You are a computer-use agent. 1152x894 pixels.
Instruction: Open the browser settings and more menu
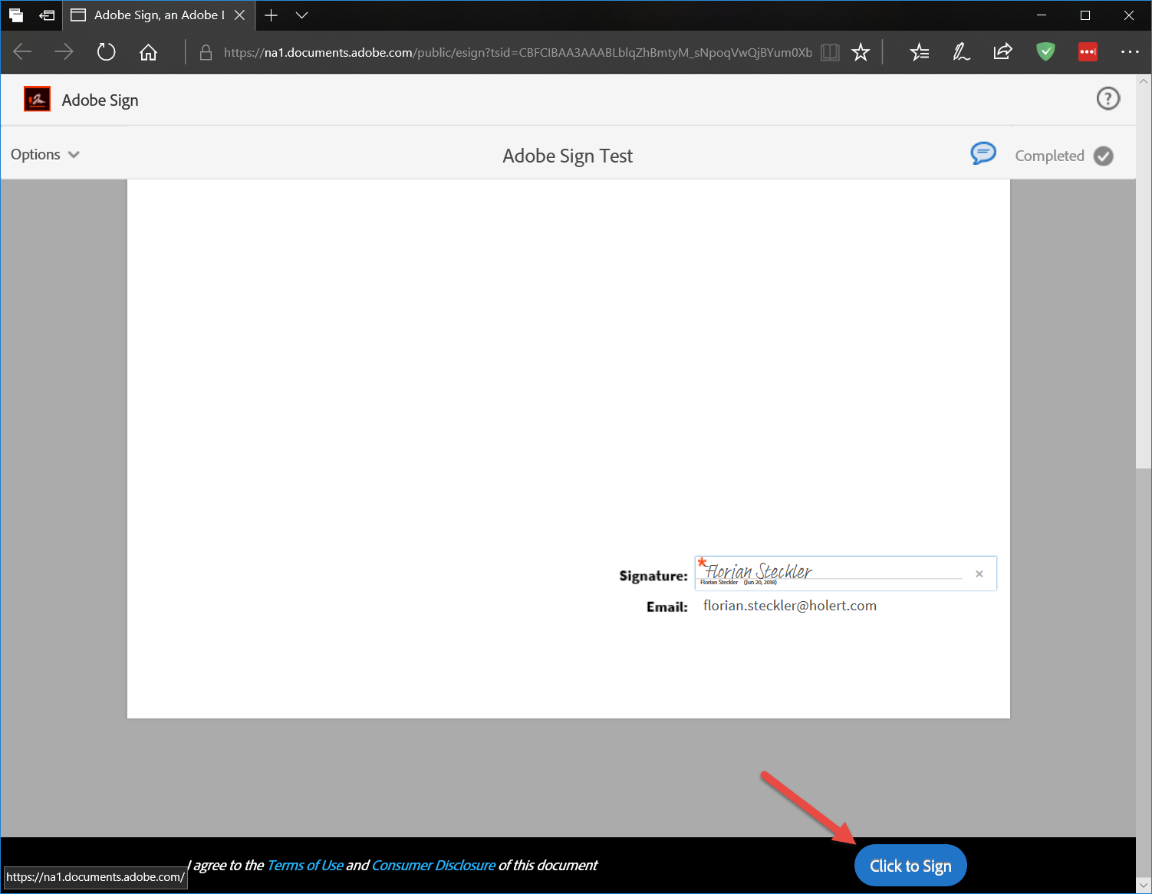pyautogui.click(x=1130, y=52)
